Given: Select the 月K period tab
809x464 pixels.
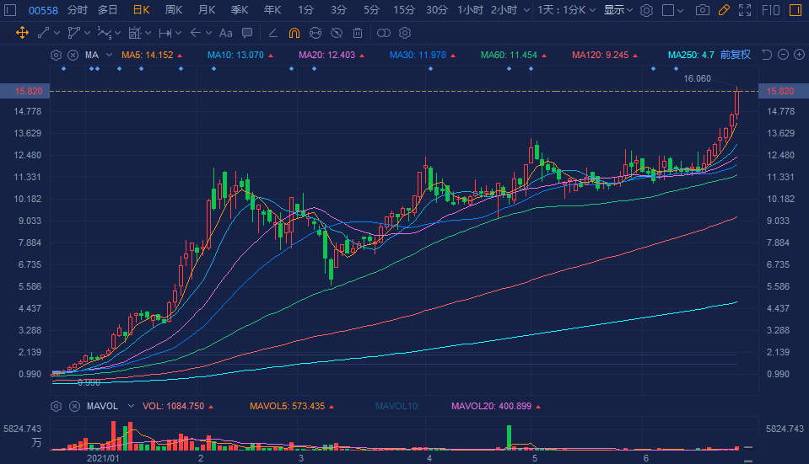Looking at the screenshot, I should [207, 10].
